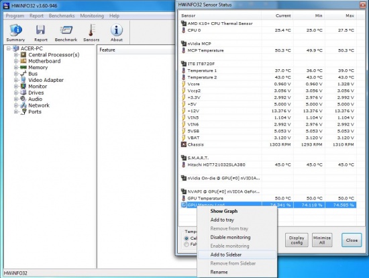This screenshot has height=278, width=369.
Task: Open the Report menu
Action: click(x=36, y=16)
